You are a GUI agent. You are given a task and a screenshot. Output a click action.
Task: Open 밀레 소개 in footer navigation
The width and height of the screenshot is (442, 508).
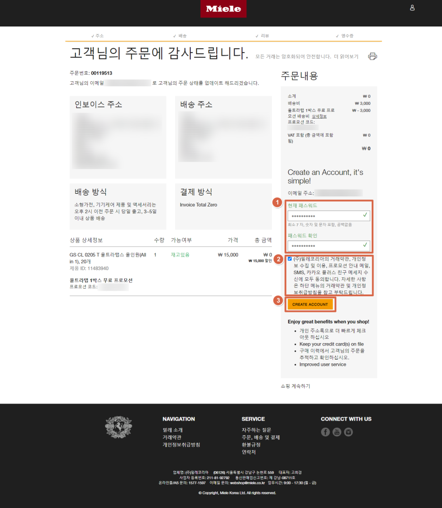[172, 430]
